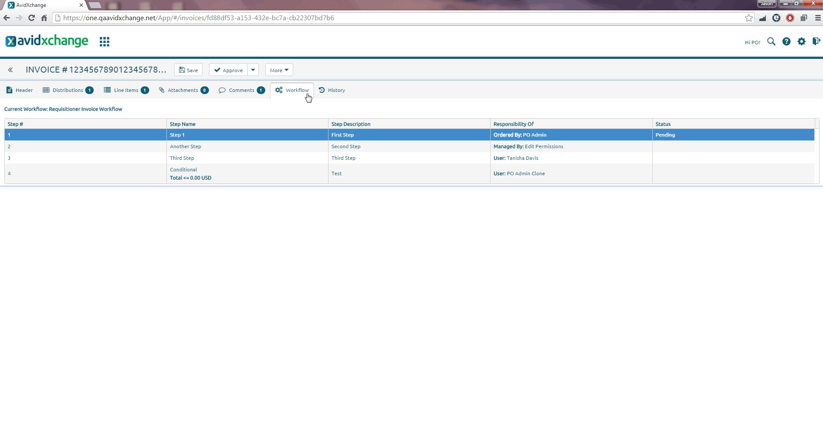Click browser back arrow
The width and height of the screenshot is (823, 445).
[x=6, y=18]
